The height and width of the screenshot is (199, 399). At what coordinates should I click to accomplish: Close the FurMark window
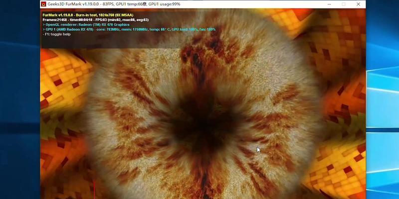click(358, 4)
